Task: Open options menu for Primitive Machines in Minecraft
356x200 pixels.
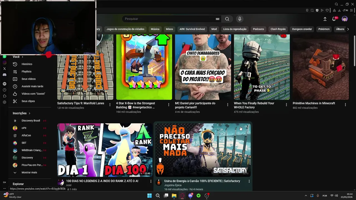Action: [345, 105]
